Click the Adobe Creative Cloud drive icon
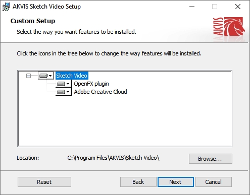The width and height of the screenshot is (250, 195). pyautogui.click(x=61, y=92)
